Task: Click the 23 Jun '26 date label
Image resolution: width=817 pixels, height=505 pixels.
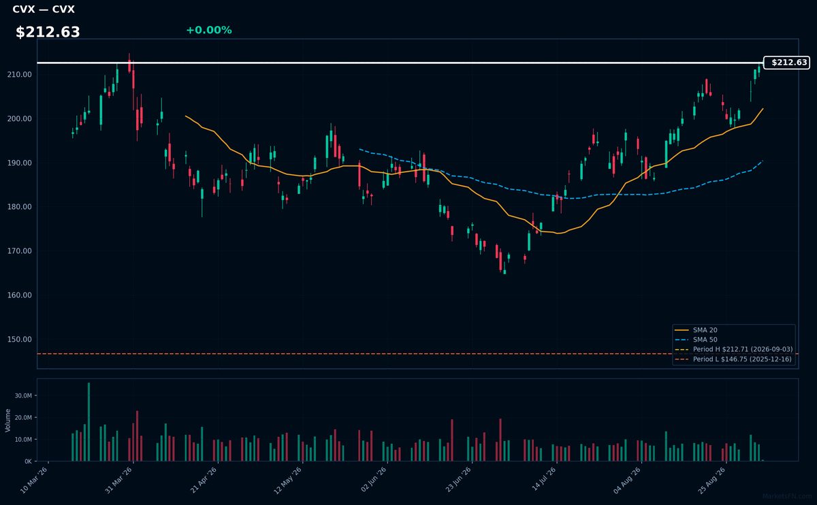Action: [457, 479]
